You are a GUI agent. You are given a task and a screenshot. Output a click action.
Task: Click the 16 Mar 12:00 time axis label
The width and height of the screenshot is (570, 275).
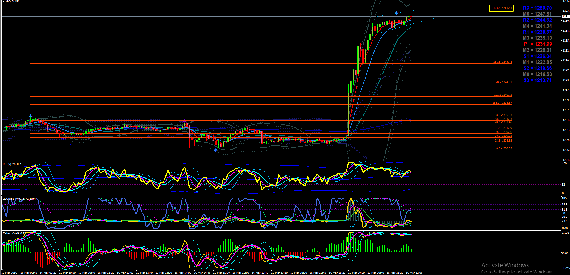pos(125,273)
